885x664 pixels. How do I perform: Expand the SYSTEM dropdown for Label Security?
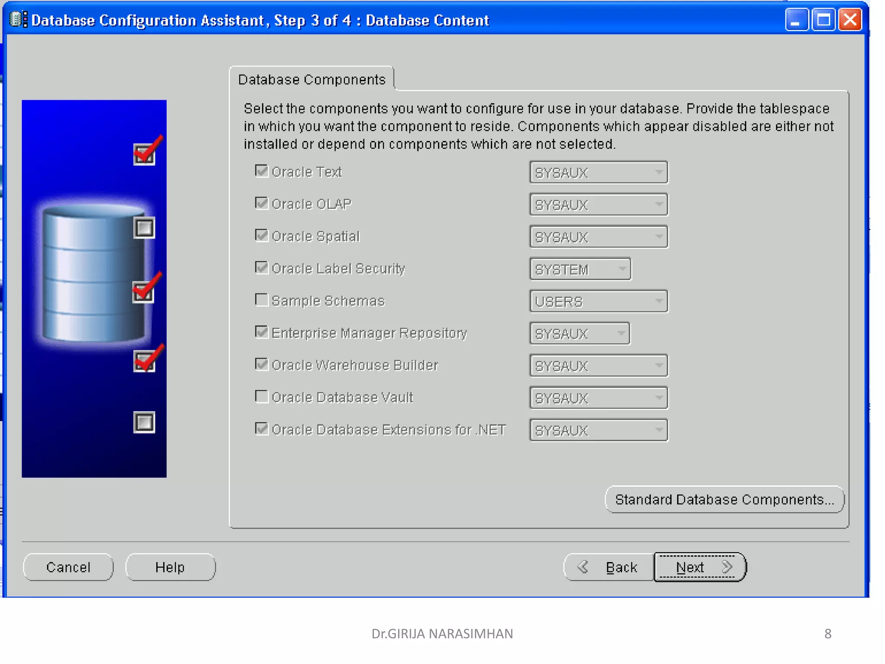pyautogui.click(x=580, y=269)
